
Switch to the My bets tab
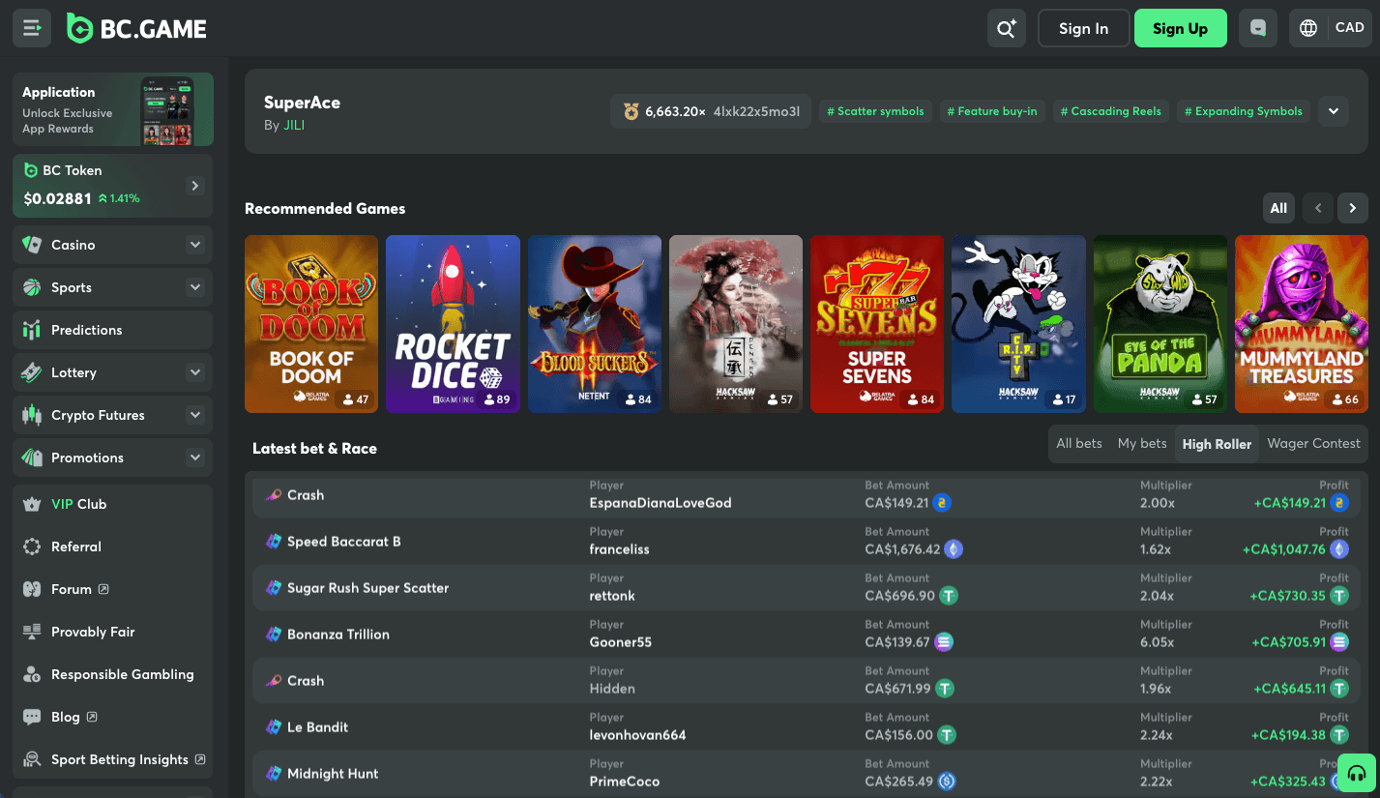tap(1142, 443)
